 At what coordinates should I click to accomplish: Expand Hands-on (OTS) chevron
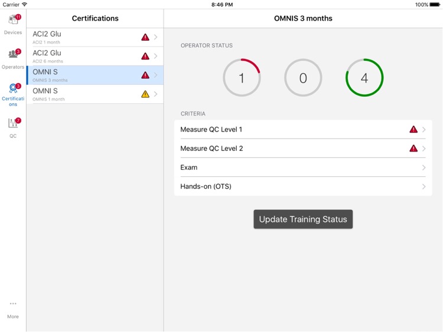click(x=424, y=186)
